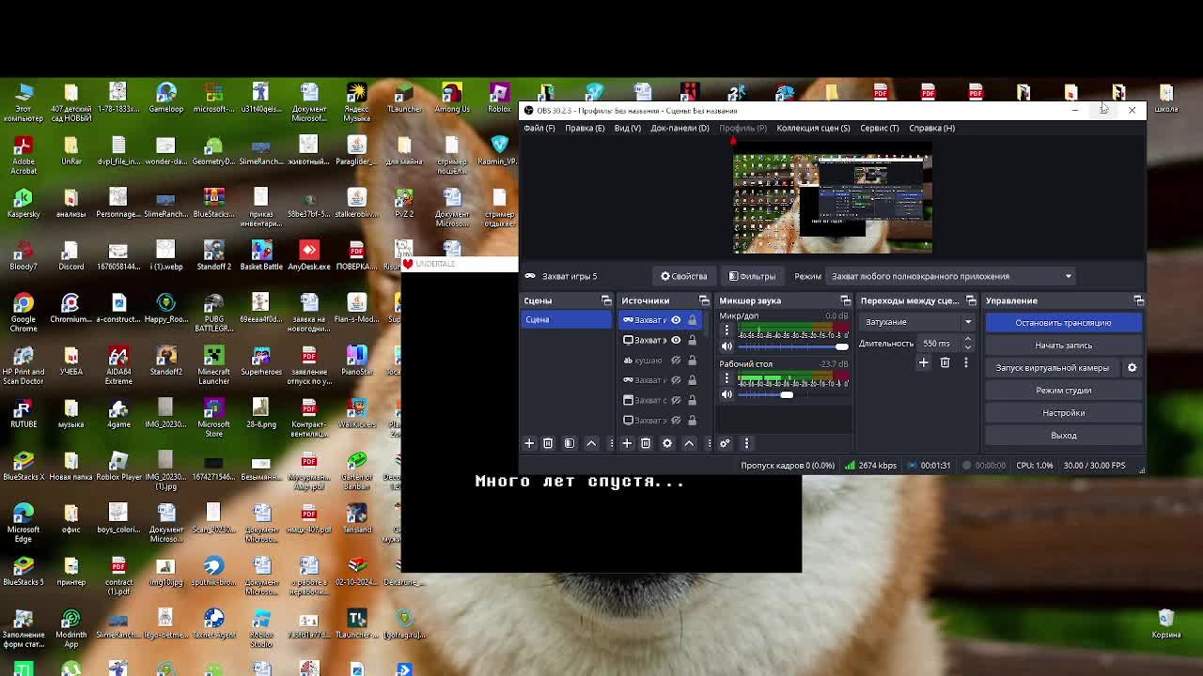Undock the Источники panel
This screenshot has height=676, width=1203.
(704, 300)
